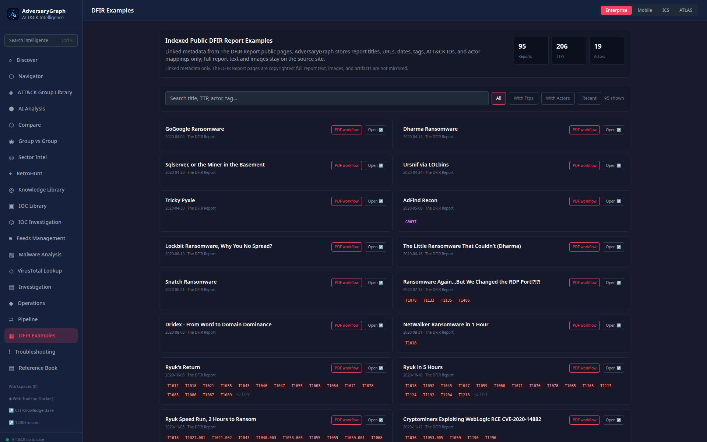Open the Sqlserver Miner in the Basement report
Viewport: 707px width, 442px height.
tap(375, 166)
